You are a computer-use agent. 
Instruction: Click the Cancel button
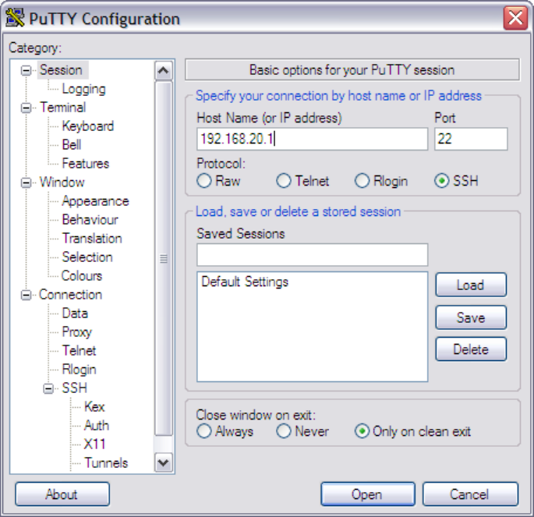pos(470,494)
